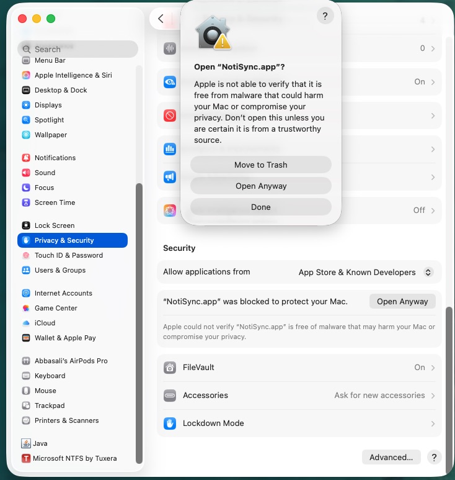Click the blue megaphone advertising icon
Screen dimensions: 455x480
click(170, 177)
